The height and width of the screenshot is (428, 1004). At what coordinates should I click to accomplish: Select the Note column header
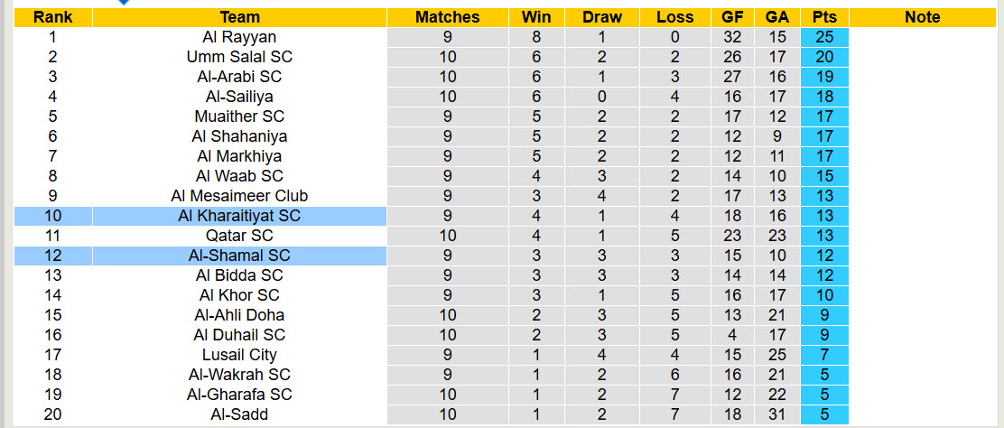point(922,17)
